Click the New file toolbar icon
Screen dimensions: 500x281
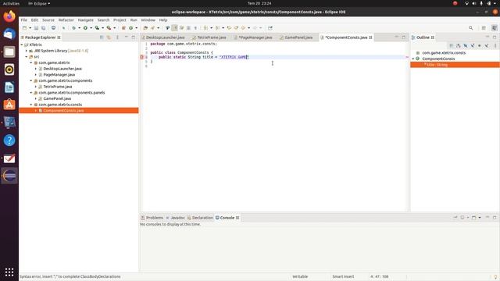tap(24, 28)
